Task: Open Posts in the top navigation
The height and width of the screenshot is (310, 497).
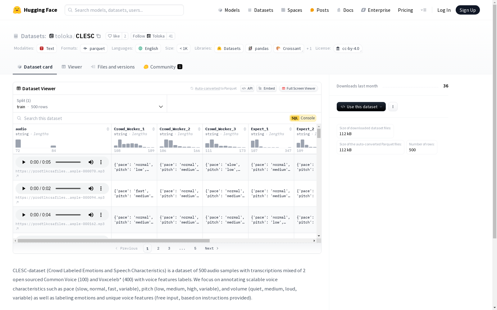Action: pyautogui.click(x=319, y=10)
